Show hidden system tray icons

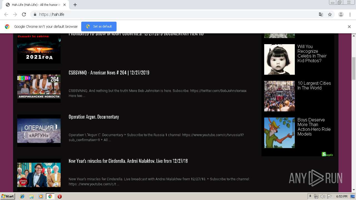pyautogui.click(x=310, y=196)
